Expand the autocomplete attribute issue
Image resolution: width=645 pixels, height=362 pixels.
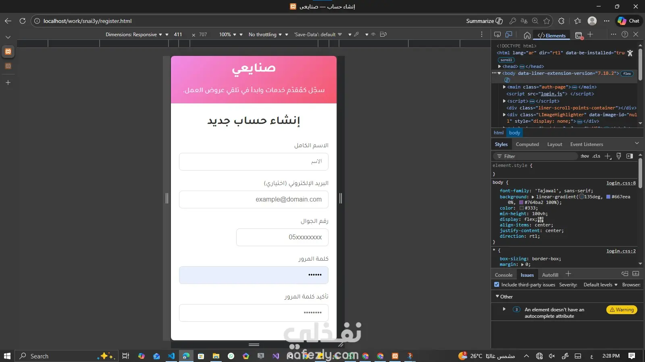click(504, 309)
